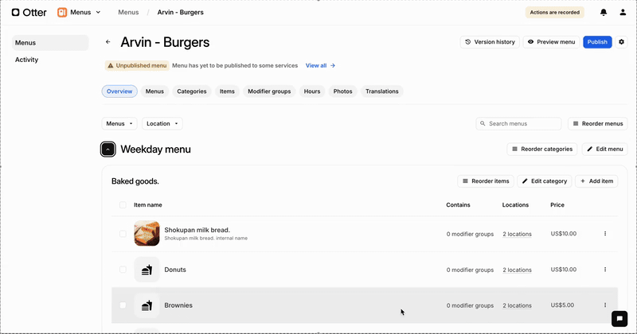Open the user profile icon
The width and height of the screenshot is (637, 334).
pos(622,13)
